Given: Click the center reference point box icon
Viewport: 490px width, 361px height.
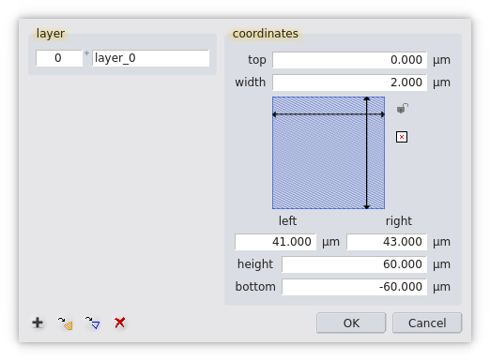Looking at the screenshot, I should click(x=402, y=137).
